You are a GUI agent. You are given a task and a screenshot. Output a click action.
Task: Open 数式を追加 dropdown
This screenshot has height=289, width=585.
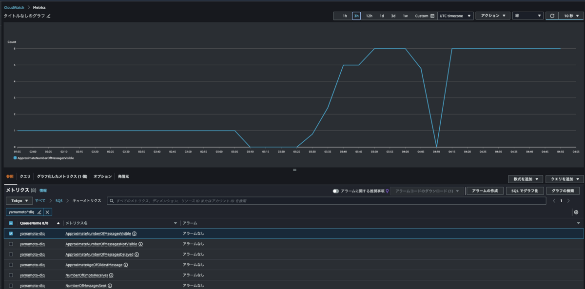tap(526, 179)
